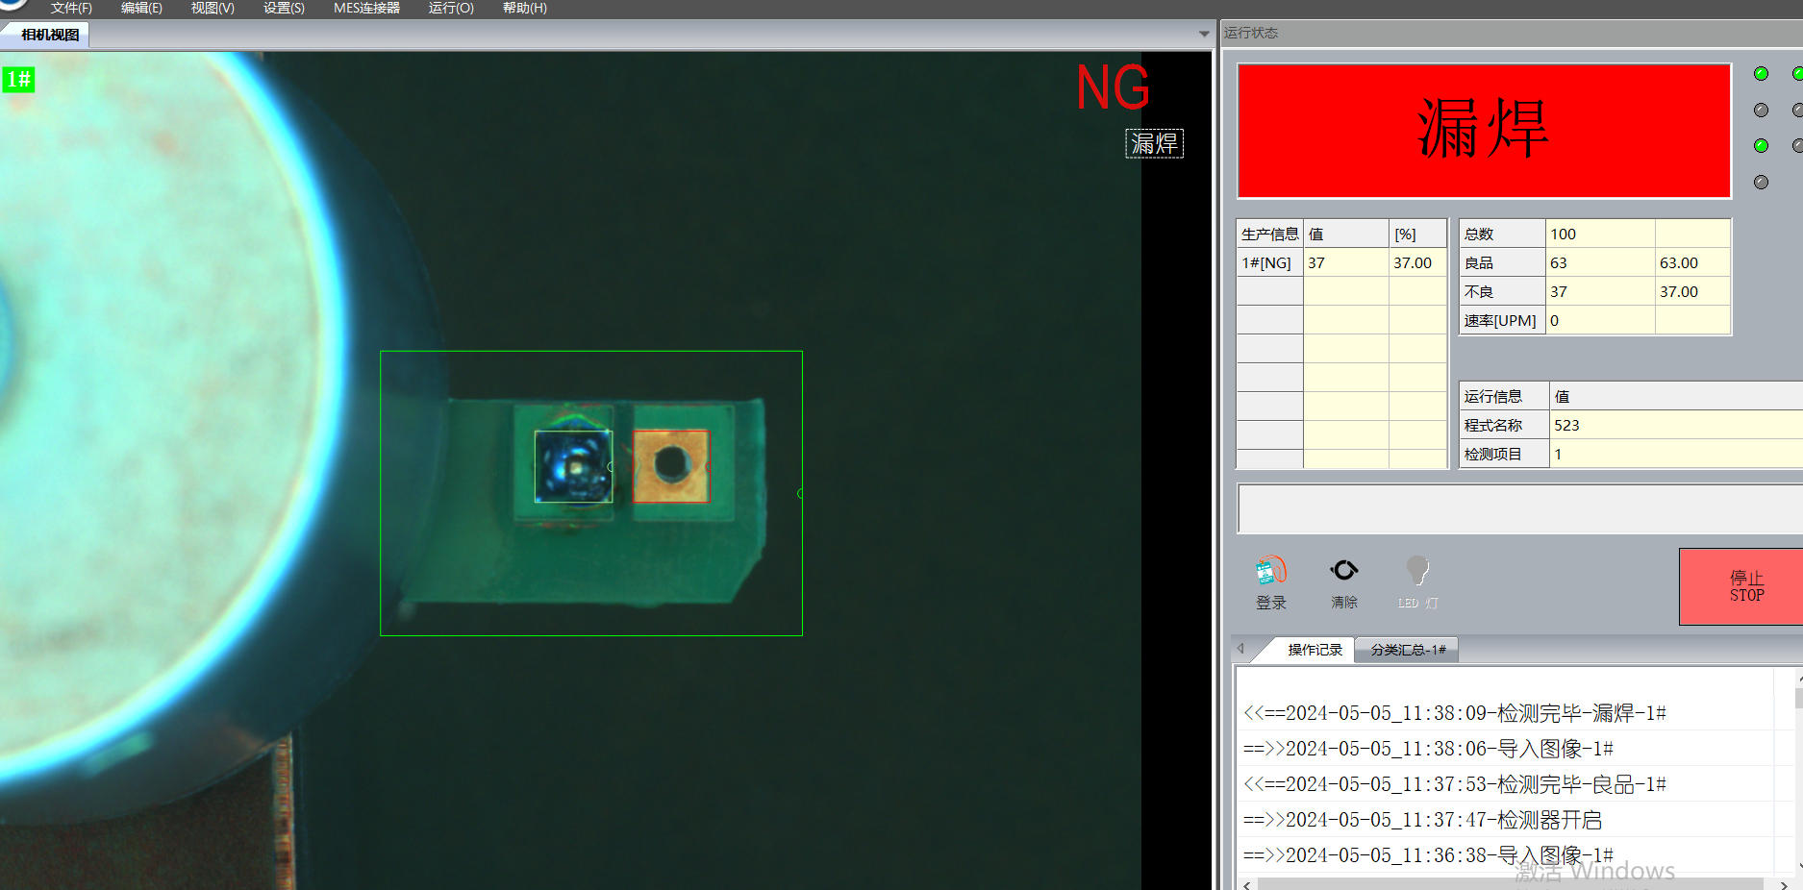Click the 漏焊 defect tag in camera view

(1154, 143)
